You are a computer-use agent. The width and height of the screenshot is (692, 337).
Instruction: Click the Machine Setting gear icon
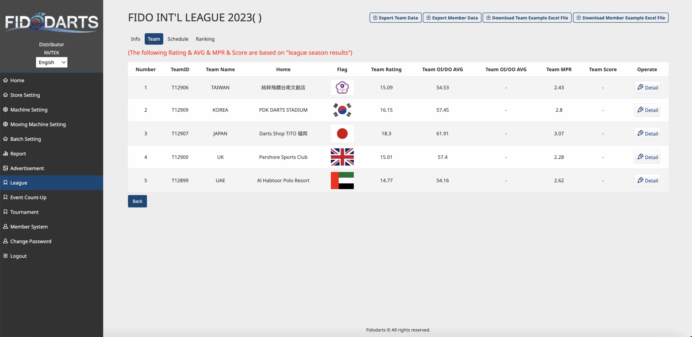click(5, 110)
